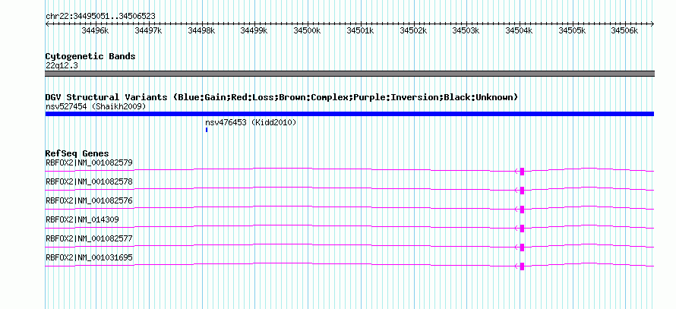Select the magenta exon block of NM_001082577
Screen dimensions: 676x309
522,248
